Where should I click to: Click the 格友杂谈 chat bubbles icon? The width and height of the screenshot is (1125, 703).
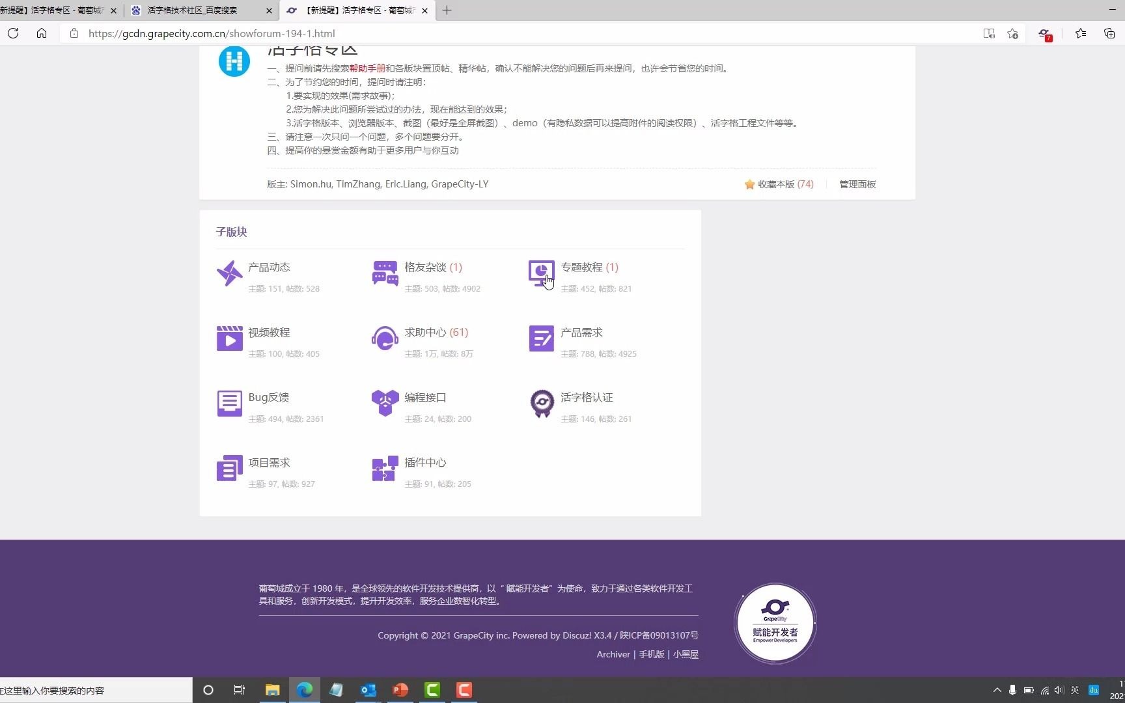(x=385, y=273)
